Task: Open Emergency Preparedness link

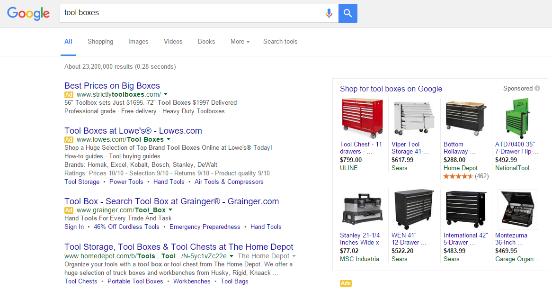Action: pos(205,227)
